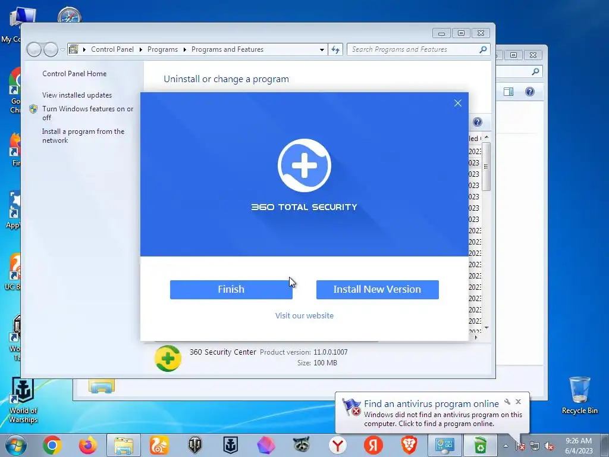Click the help icon in the background window
This screenshot has height=457, width=609.
530,92
